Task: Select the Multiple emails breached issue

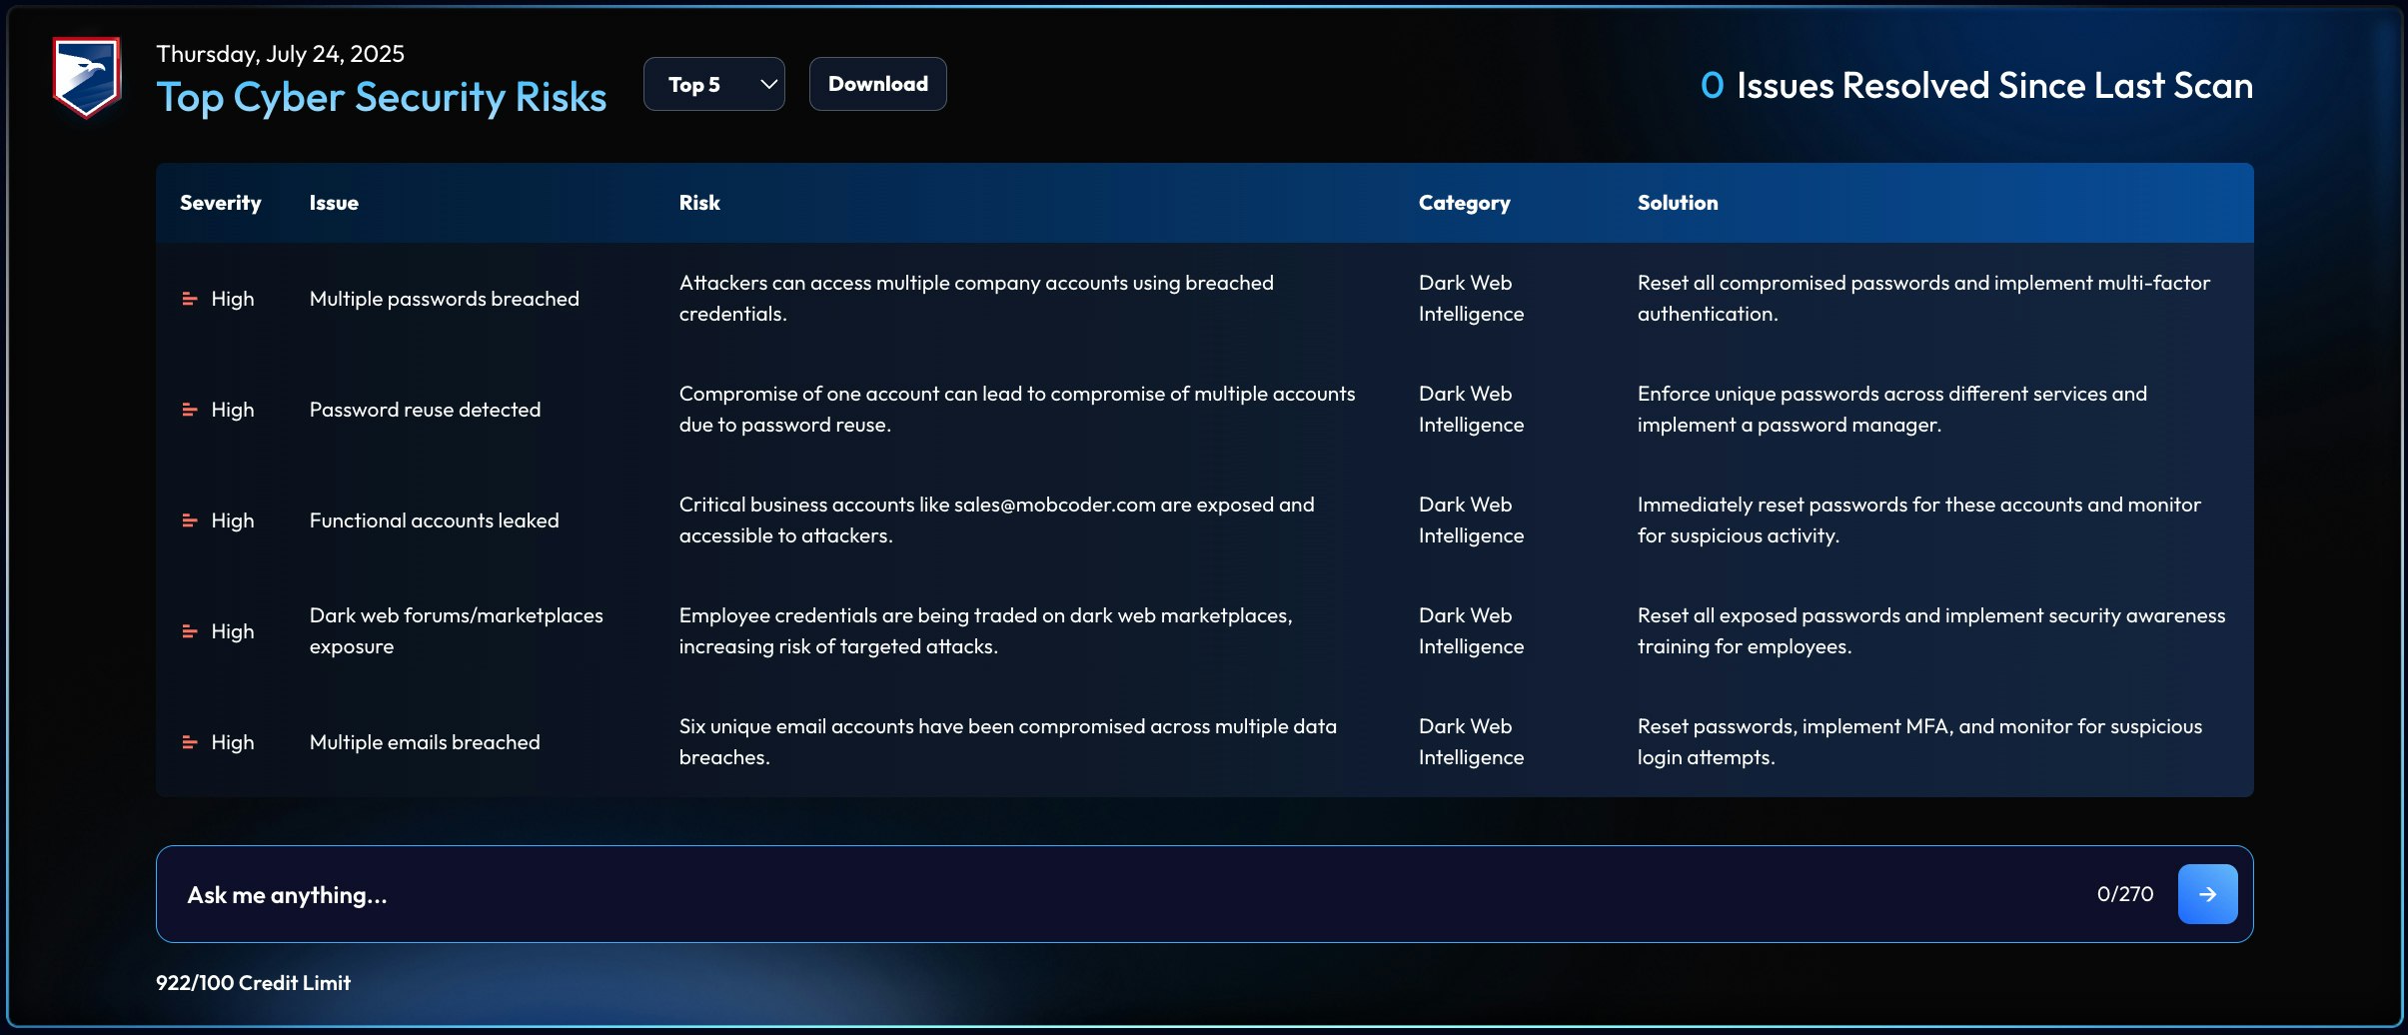Action: (x=425, y=742)
